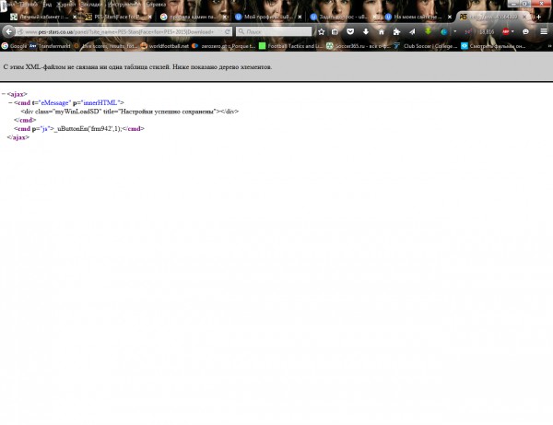Click the closing </ajax> tag text
The image size is (553, 425).
[18, 137]
